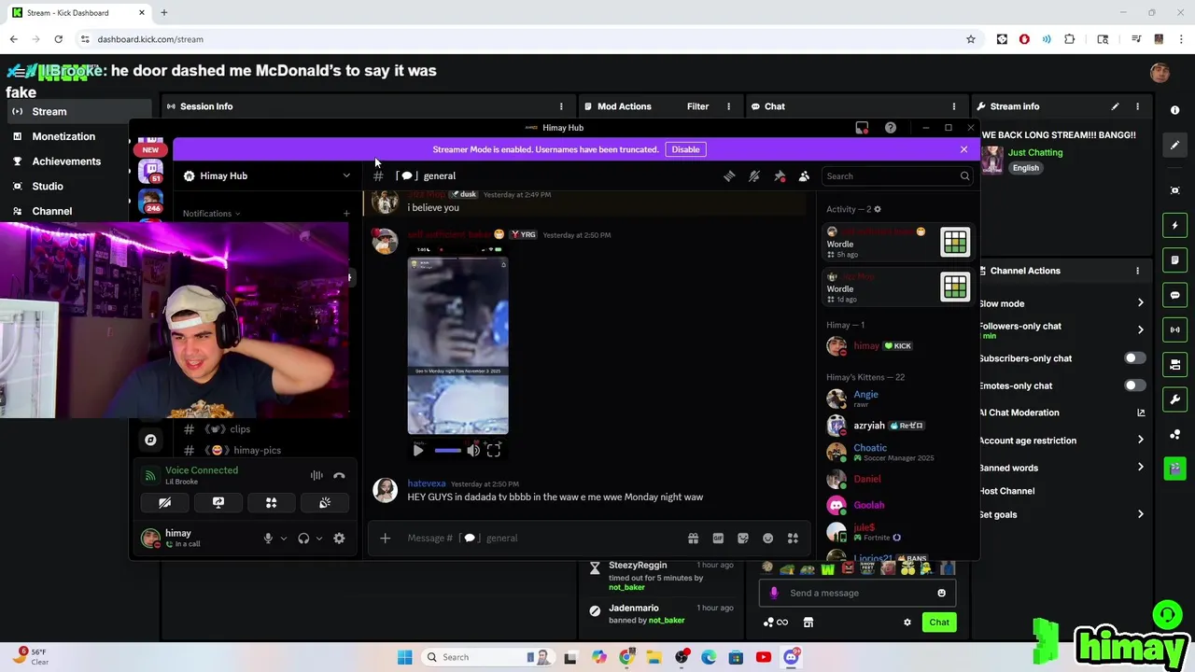Open Kick chat shop icon

[808, 623]
